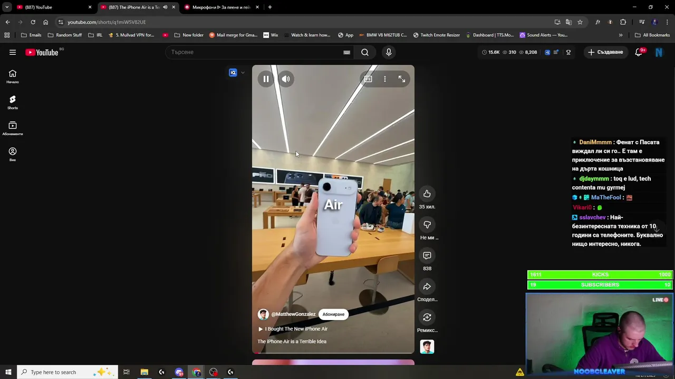675x379 pixels.
Task: Go to the YouTube home logo
Action: tap(42, 52)
